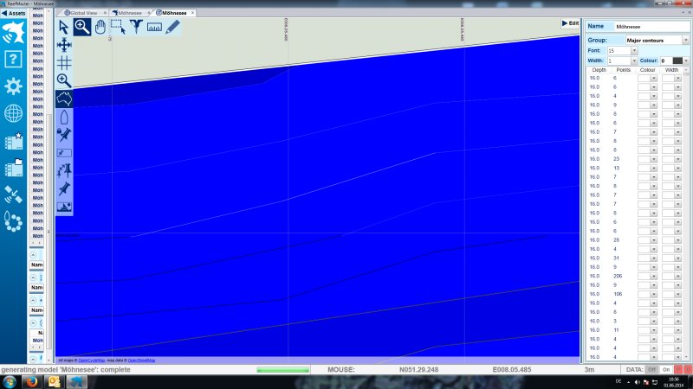Viewport: 693px width, 389px height.
Task: Select the arrow pointer tool
Action: pyautogui.click(x=64, y=27)
